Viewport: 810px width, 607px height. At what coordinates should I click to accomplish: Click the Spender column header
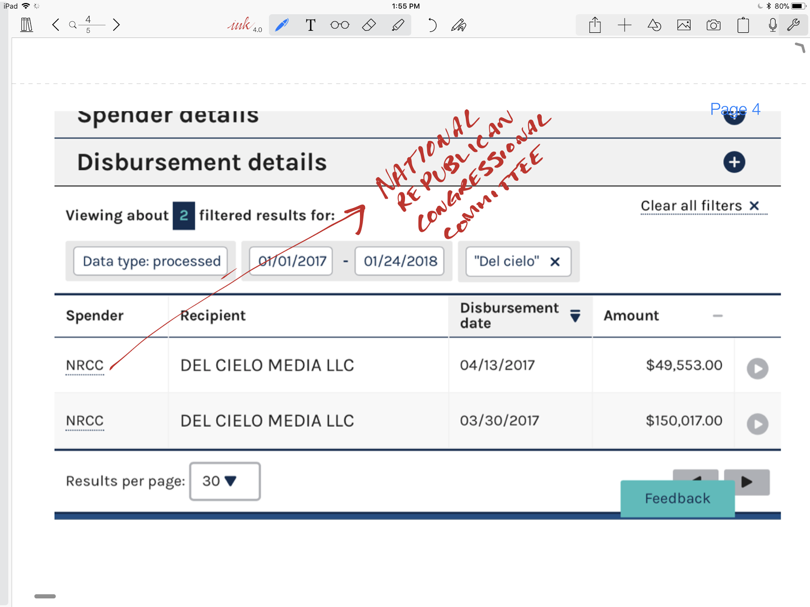tap(95, 316)
